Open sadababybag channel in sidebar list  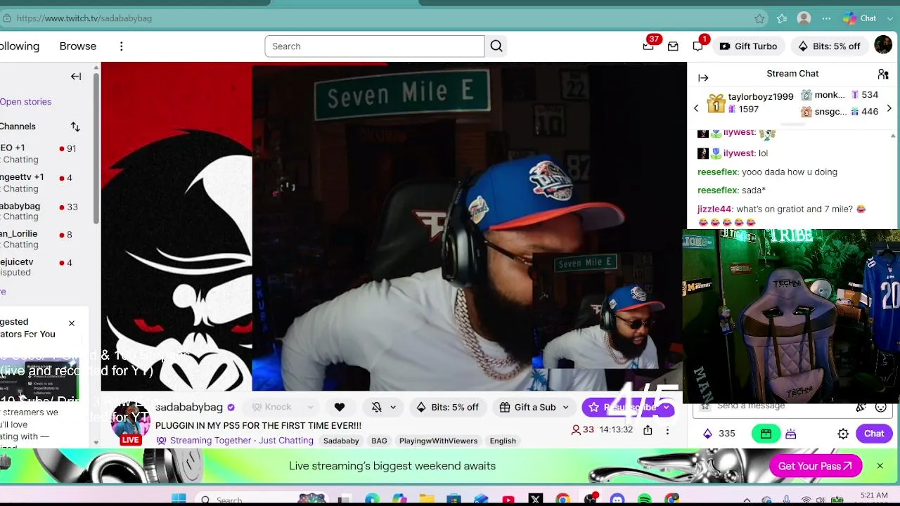pyautogui.click(x=42, y=212)
